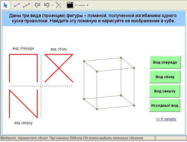This screenshot has width=187, height=142.
Task: Select the cube's bottom back left vertex
Action: click(84, 99)
